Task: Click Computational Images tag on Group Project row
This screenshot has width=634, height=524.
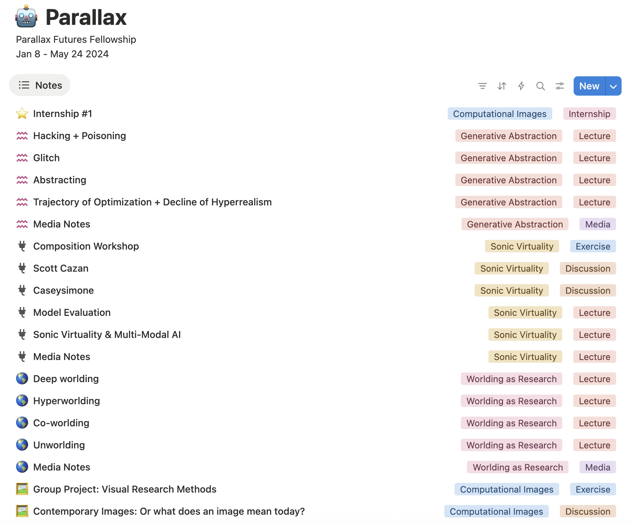Action: click(507, 489)
